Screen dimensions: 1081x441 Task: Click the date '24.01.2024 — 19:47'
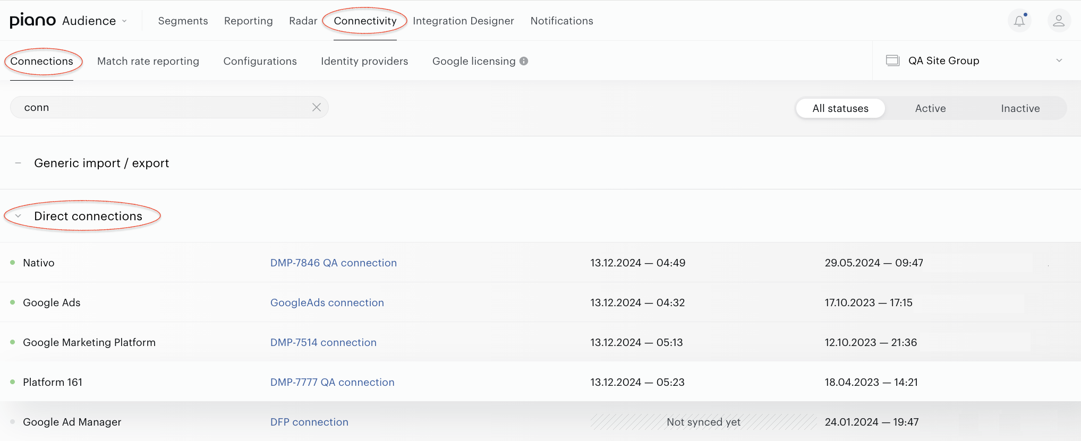point(872,422)
